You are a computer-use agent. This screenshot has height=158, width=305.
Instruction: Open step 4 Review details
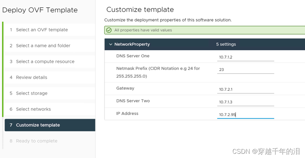coord(50,77)
